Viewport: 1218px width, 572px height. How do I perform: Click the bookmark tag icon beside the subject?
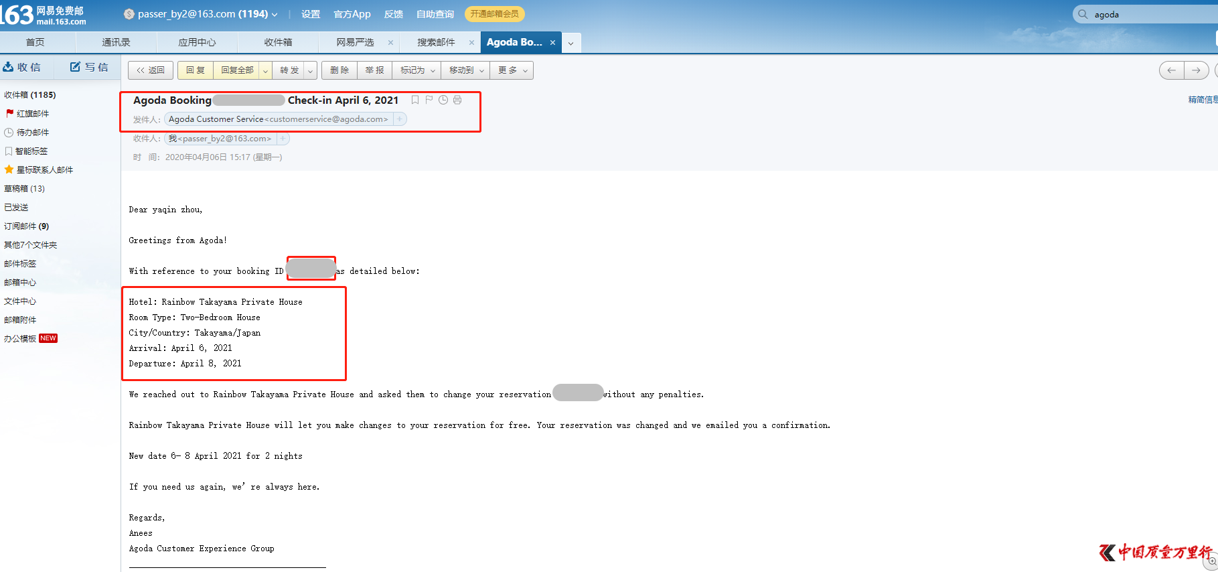[x=415, y=100]
